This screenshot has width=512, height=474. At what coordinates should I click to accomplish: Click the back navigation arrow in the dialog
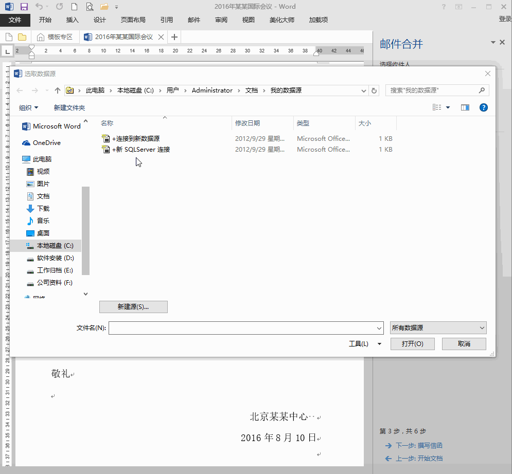click(x=19, y=90)
